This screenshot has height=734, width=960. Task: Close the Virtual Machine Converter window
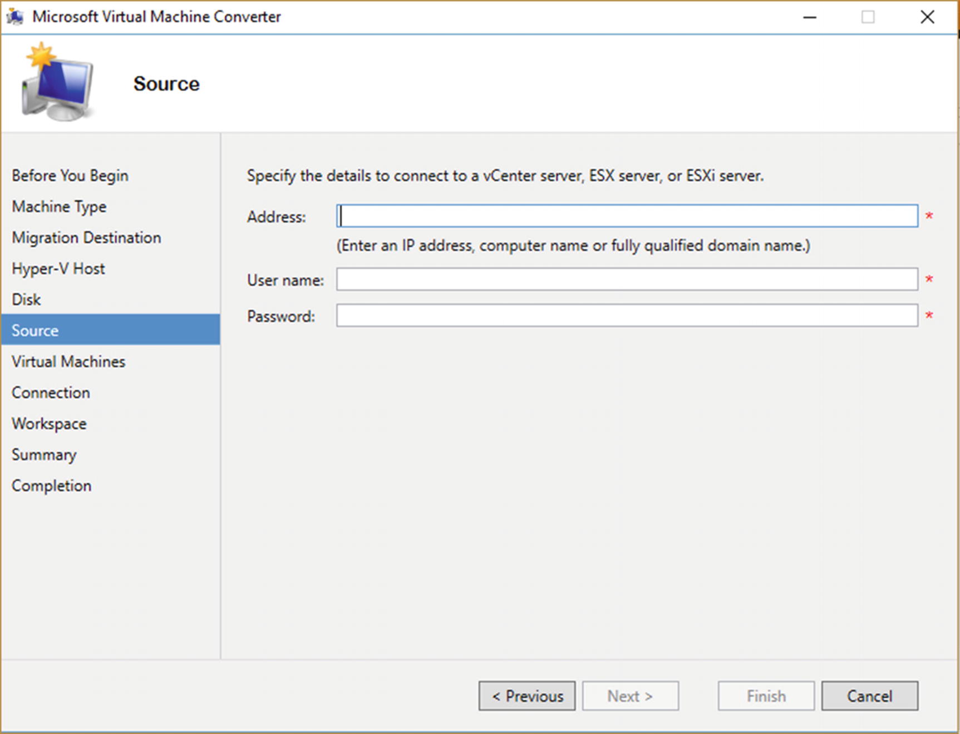927,17
